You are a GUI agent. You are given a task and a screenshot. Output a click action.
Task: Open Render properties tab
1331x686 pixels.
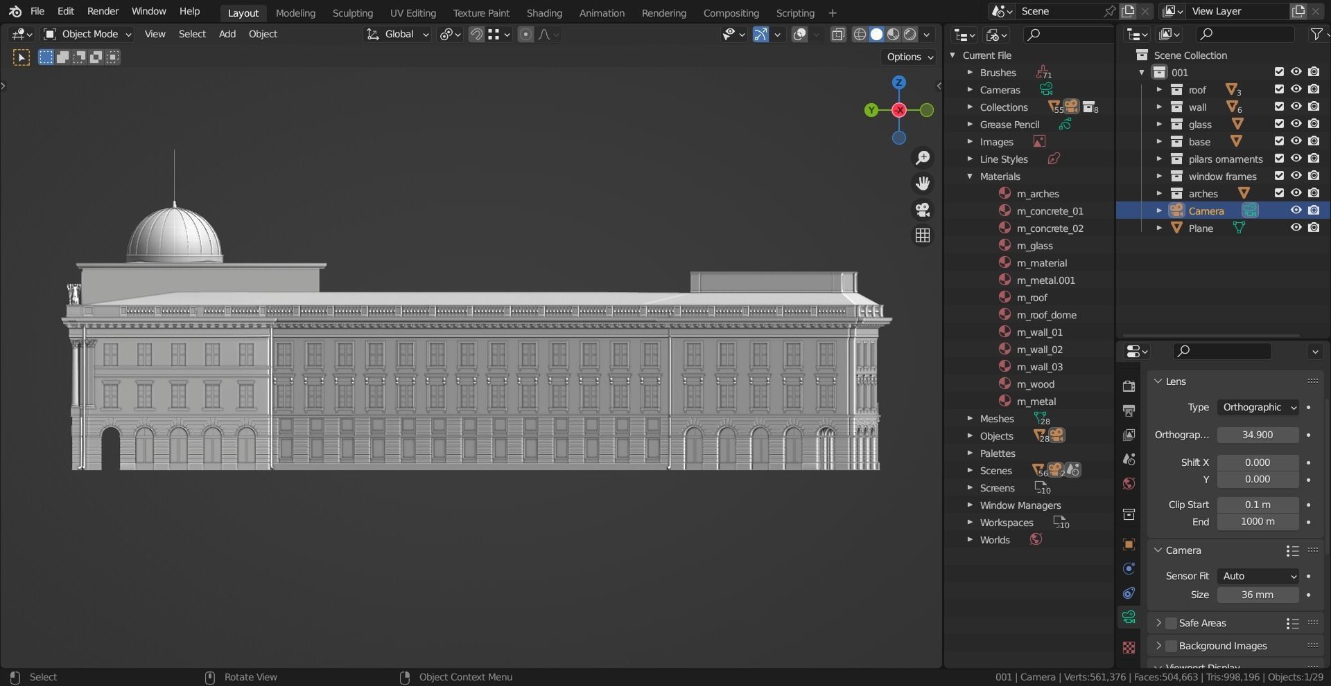(x=1129, y=386)
